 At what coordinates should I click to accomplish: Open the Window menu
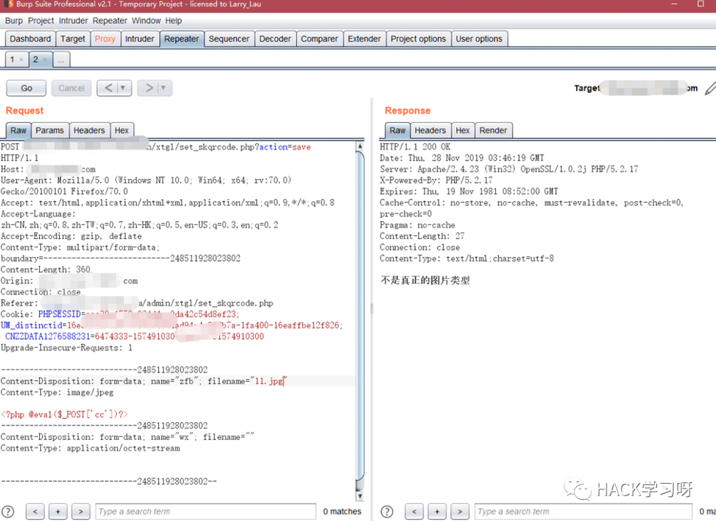(x=146, y=21)
